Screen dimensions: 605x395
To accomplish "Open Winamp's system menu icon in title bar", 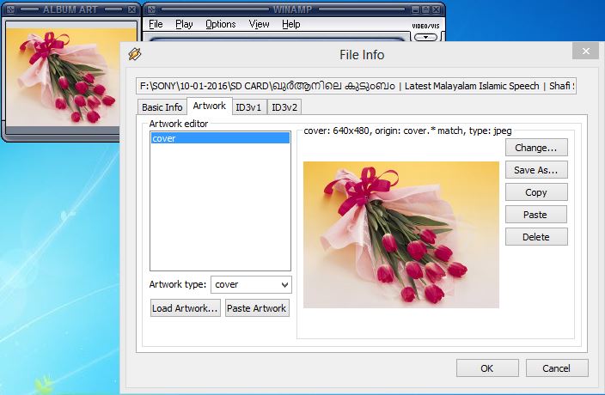I will click(151, 9).
